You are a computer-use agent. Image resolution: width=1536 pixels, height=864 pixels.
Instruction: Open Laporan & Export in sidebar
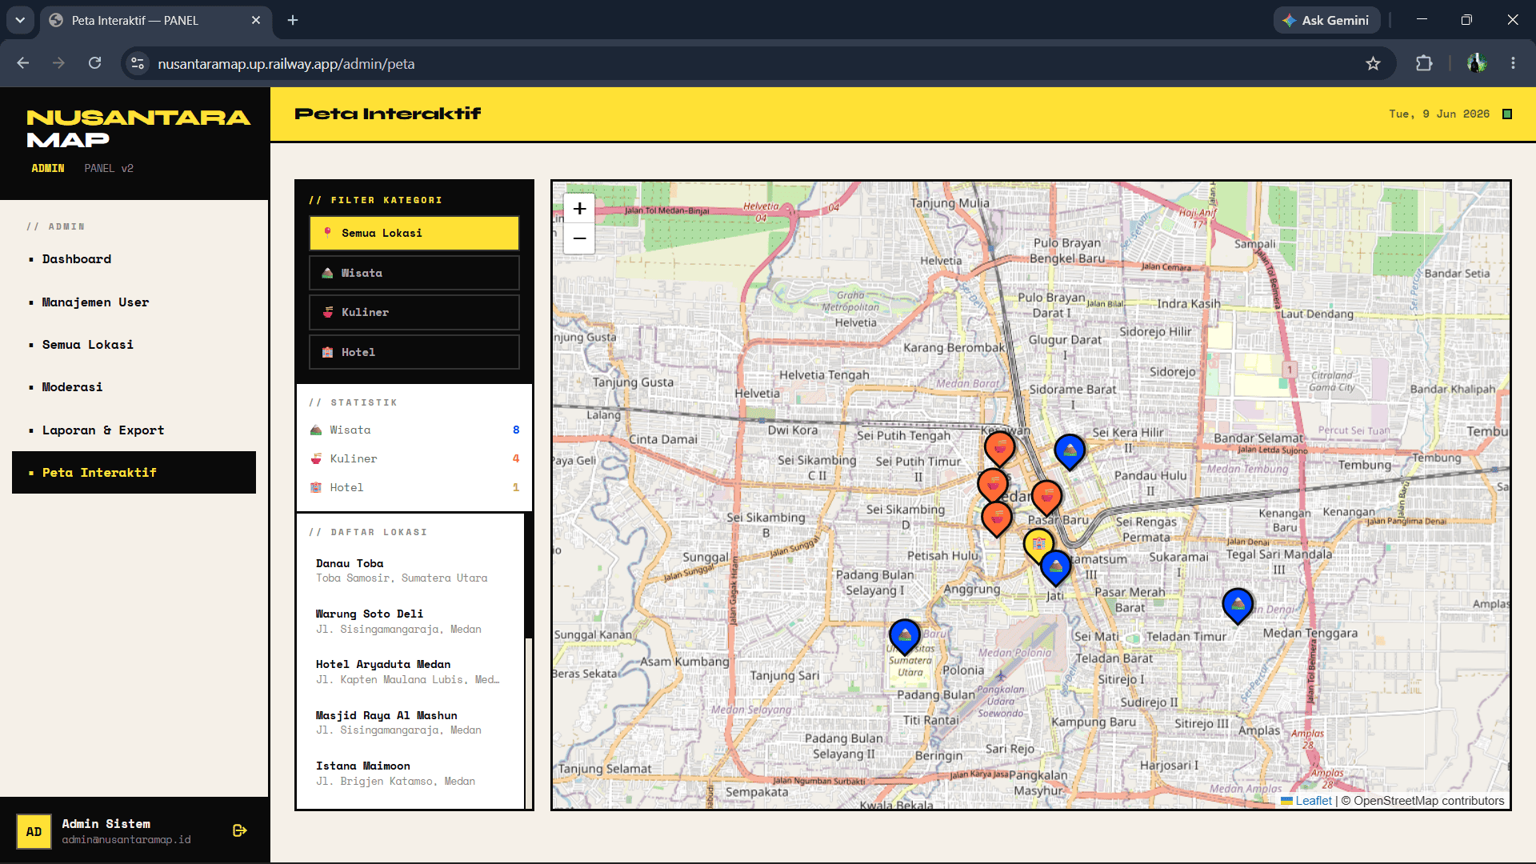tap(134, 430)
